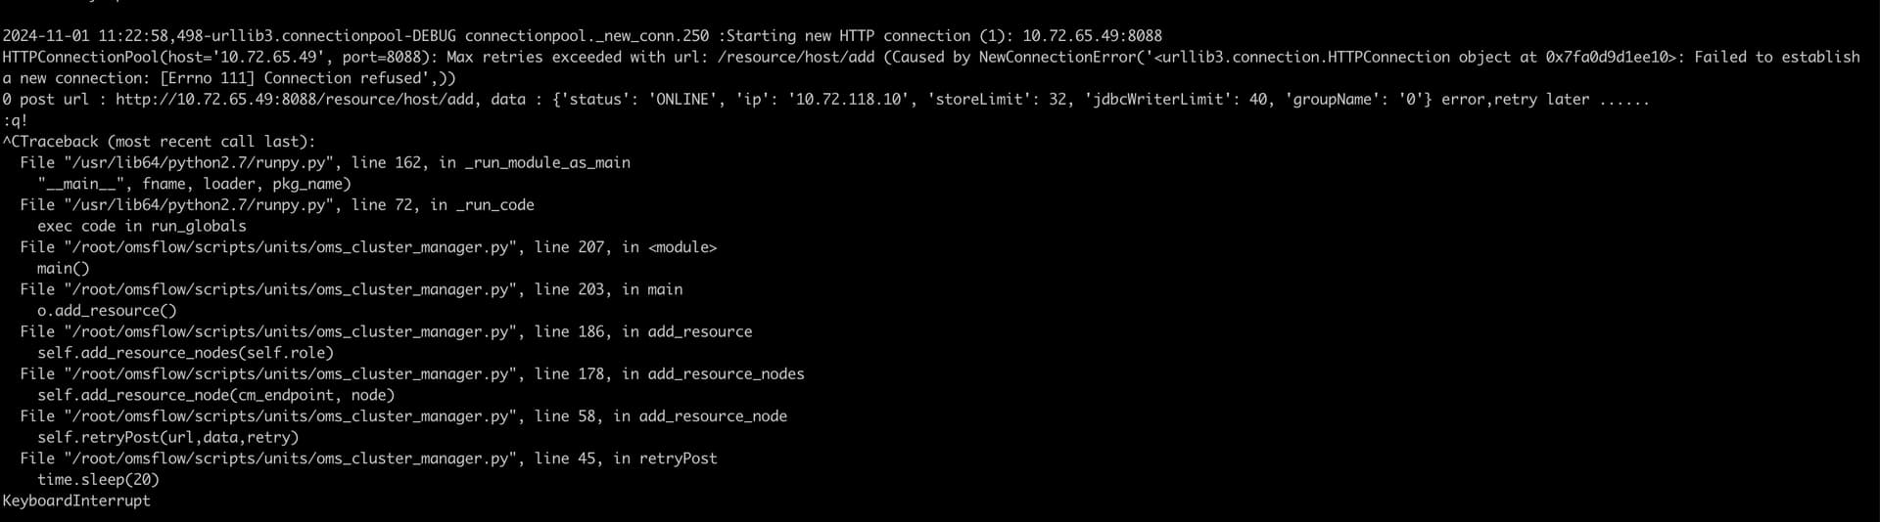Click self.add_resource_node(cm_endpoint, node) line

coord(215,395)
